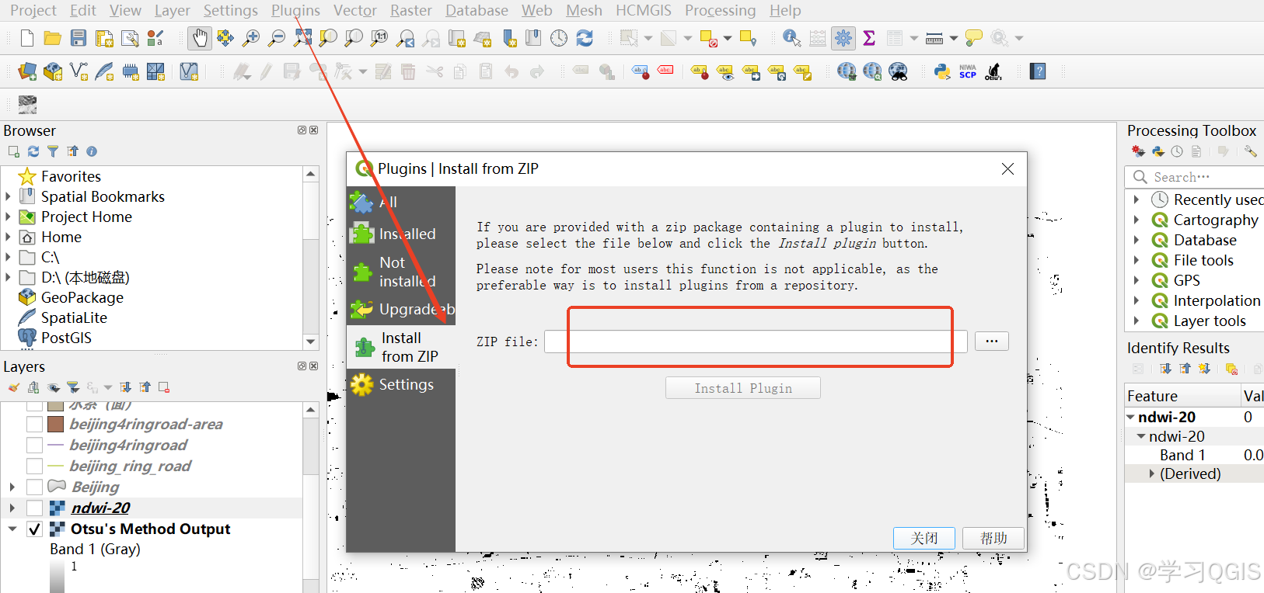Select Install from ZIP tab

pyautogui.click(x=400, y=347)
